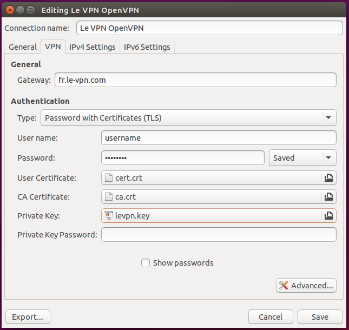
Task: Cancel editing the connection
Action: pos(271,316)
